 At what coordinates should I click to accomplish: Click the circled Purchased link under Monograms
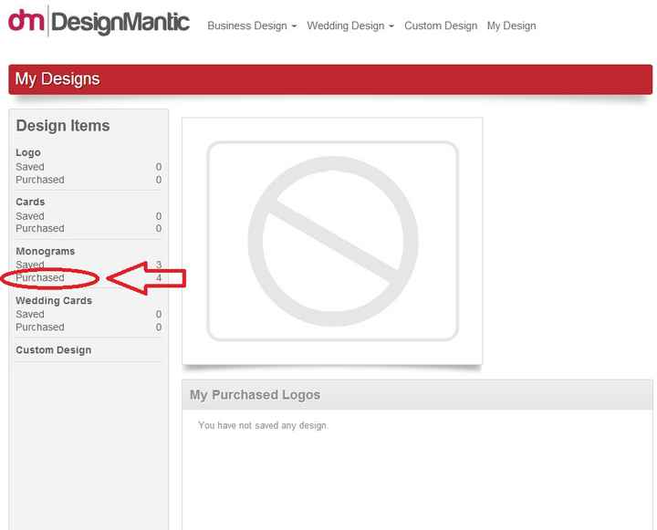point(40,278)
